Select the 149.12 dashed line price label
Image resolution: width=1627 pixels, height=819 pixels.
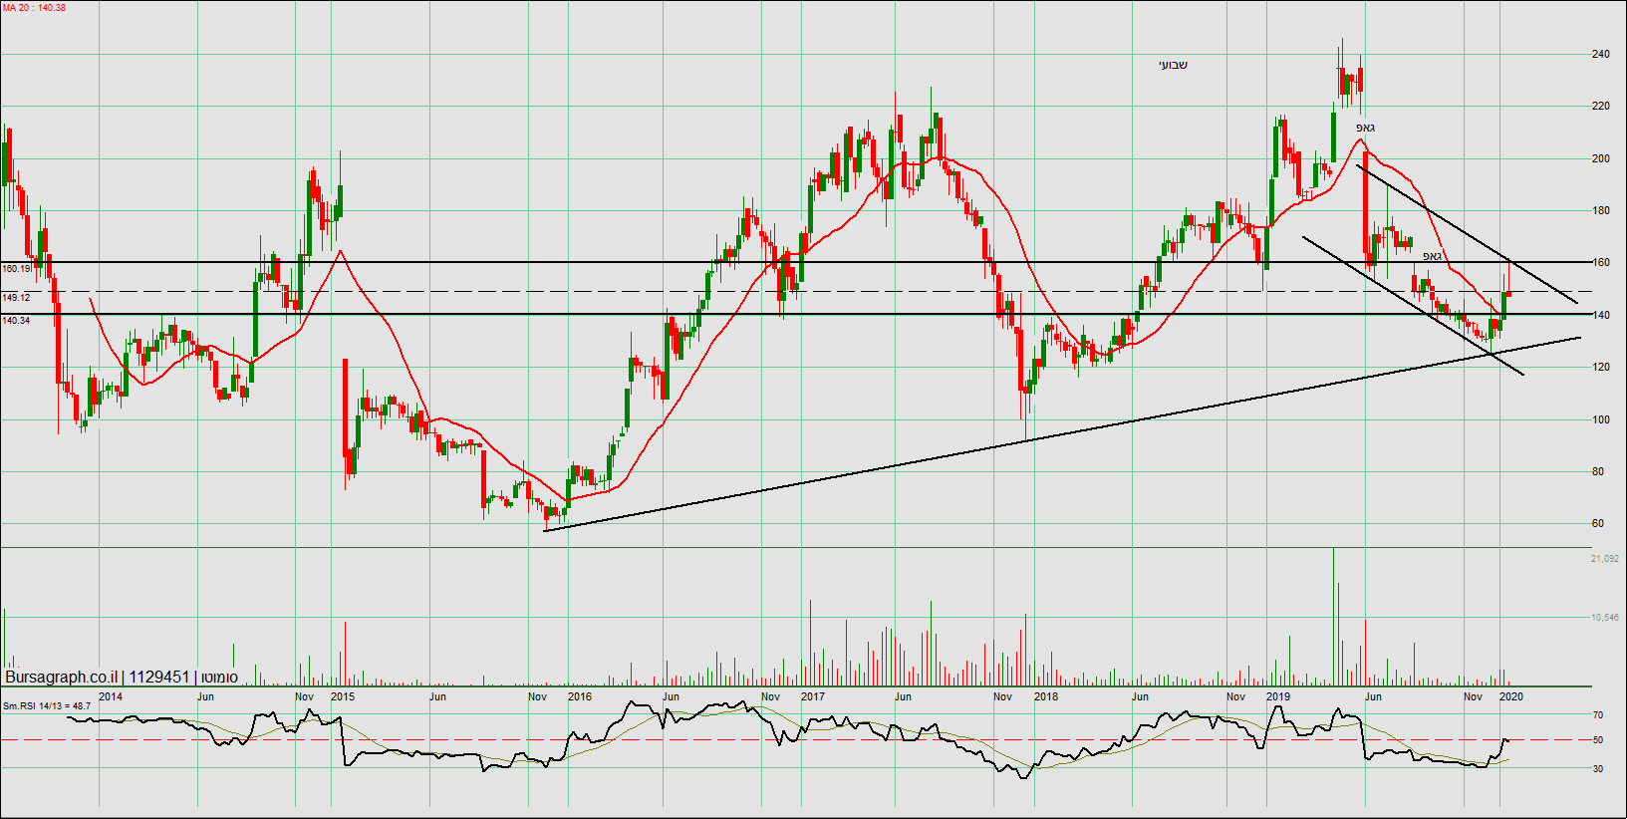[16, 298]
